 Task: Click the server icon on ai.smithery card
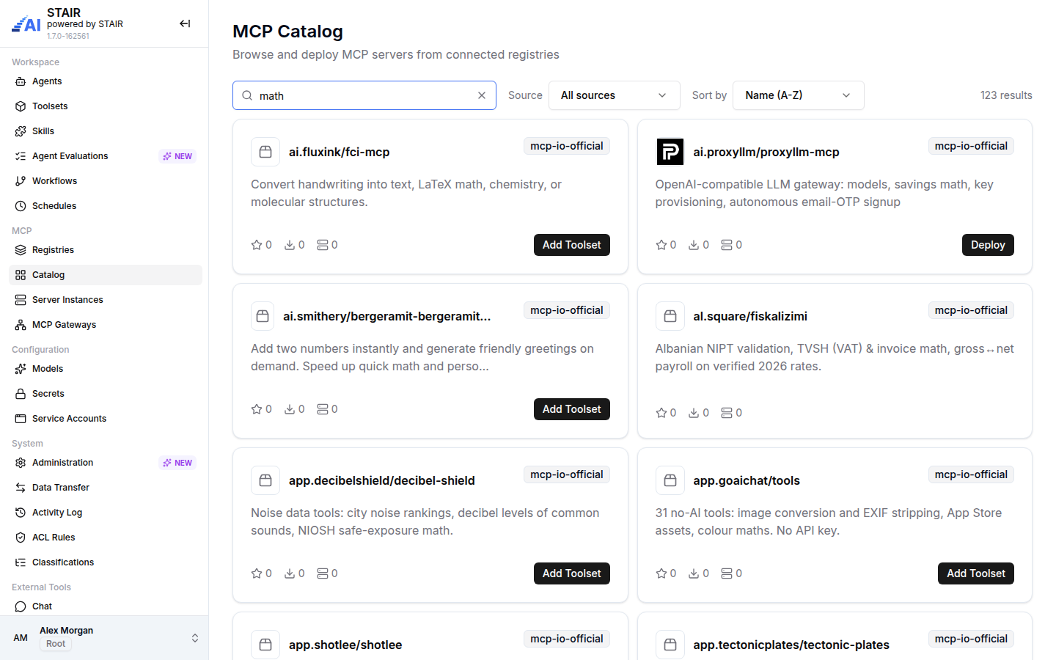click(x=323, y=409)
